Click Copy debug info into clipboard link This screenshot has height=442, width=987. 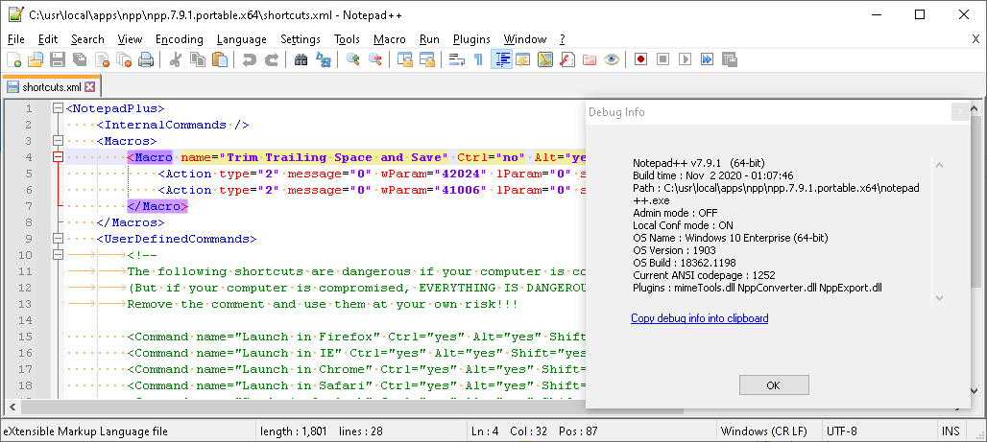699,318
